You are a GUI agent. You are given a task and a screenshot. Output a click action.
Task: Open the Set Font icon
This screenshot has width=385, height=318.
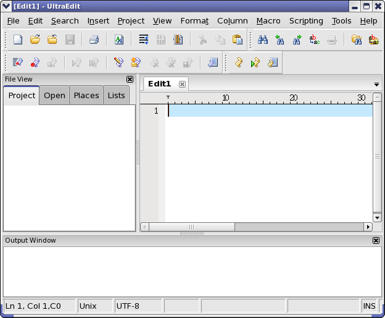click(x=119, y=40)
